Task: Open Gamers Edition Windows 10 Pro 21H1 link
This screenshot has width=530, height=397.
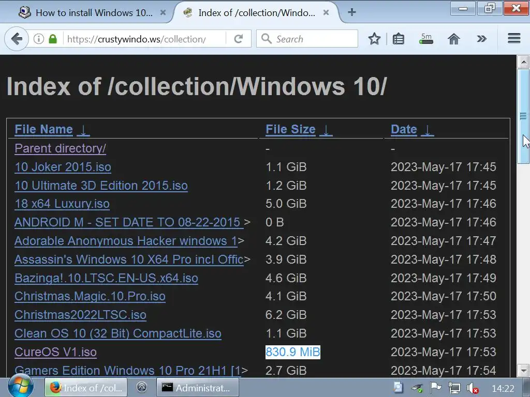Action: tap(128, 370)
